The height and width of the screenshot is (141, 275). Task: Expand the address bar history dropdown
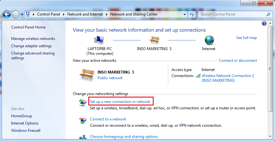(184, 15)
